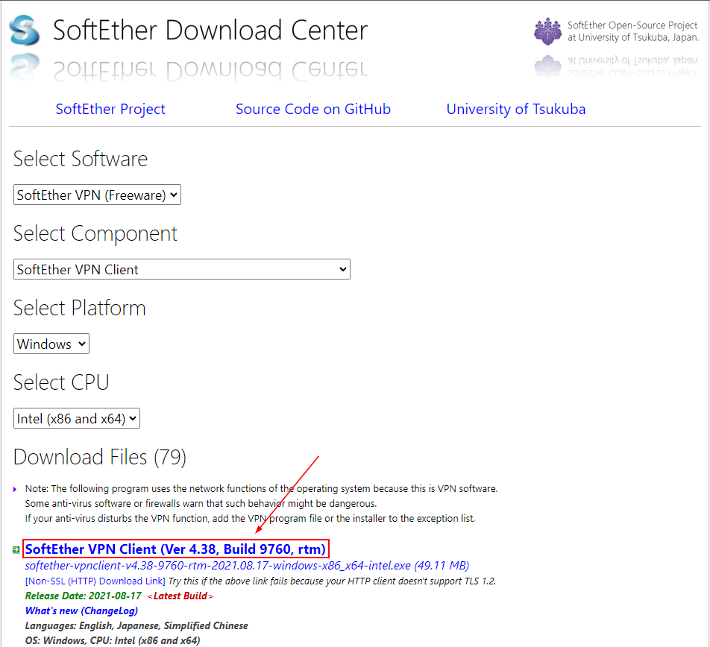710x647 pixels.
Task: Download SoftEther VPN Client Ver 4.38
Action: pyautogui.click(x=176, y=549)
